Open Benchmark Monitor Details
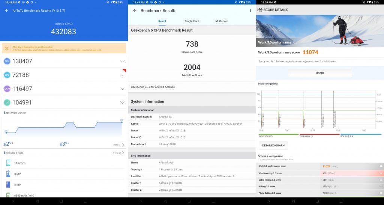384x205 pixels. tap(119, 145)
